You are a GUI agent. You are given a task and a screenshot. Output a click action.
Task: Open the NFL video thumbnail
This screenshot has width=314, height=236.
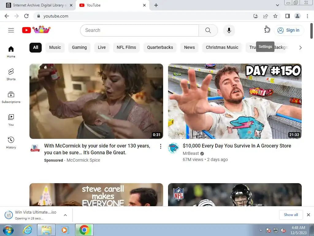tap(235, 195)
